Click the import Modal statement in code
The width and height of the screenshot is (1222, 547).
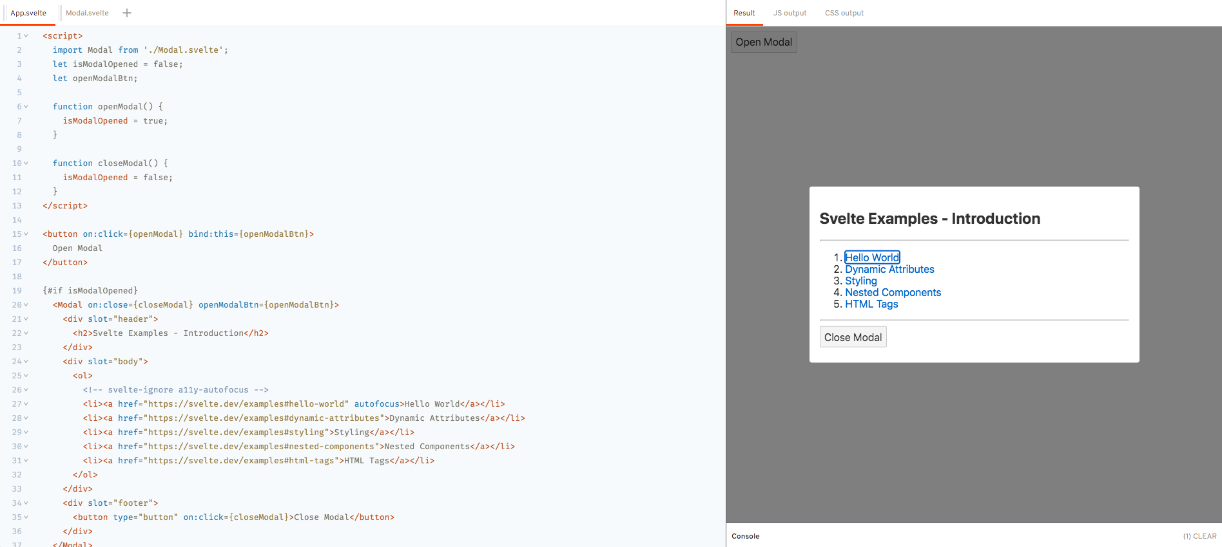[141, 50]
